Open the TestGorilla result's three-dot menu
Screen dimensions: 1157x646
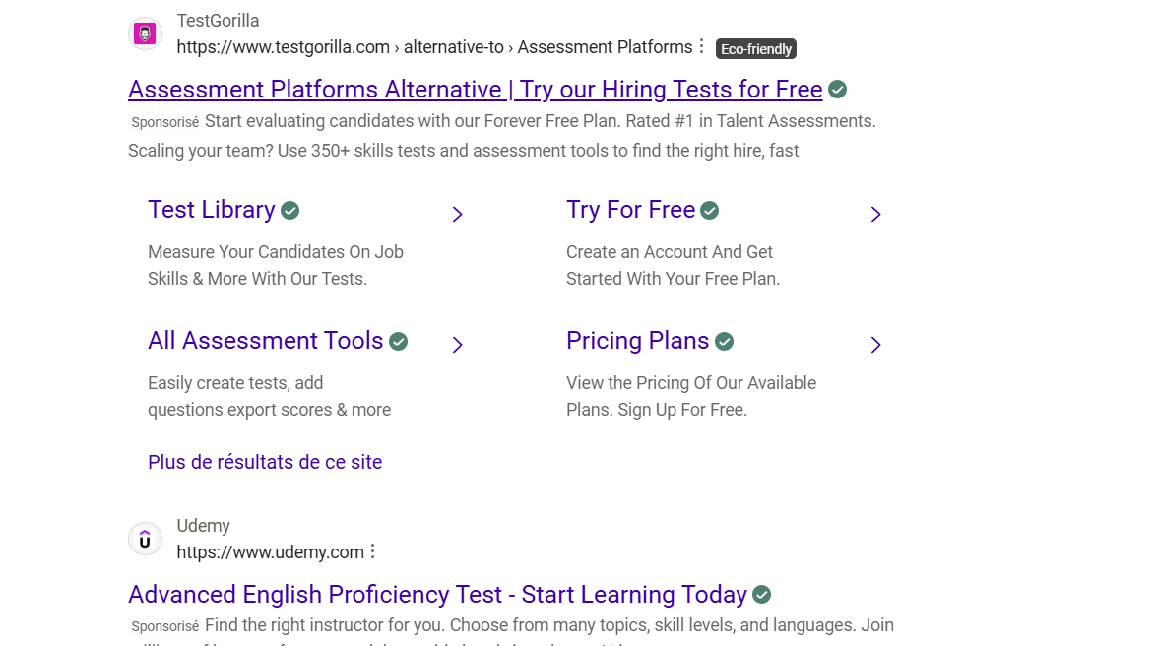click(x=702, y=46)
